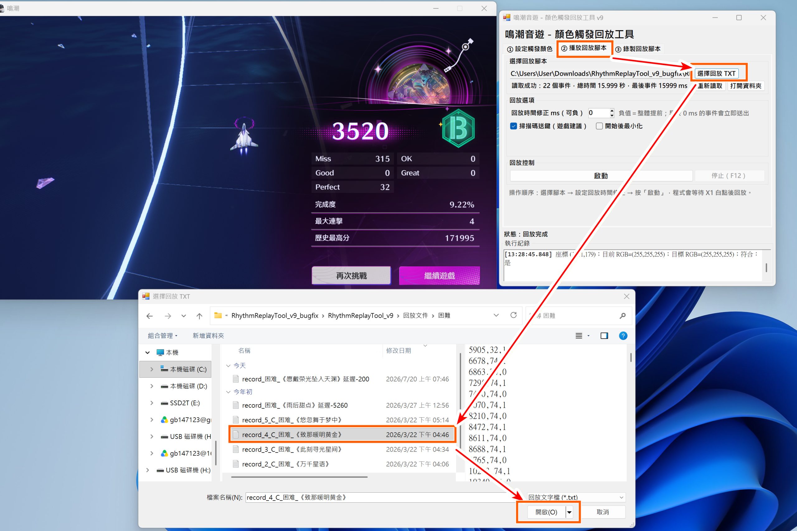Collapse the 今年初 file group
This screenshot has width=797, height=531.
(228, 392)
